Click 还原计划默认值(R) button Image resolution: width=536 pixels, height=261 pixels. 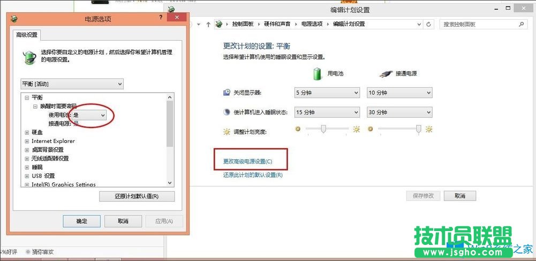tap(137, 196)
